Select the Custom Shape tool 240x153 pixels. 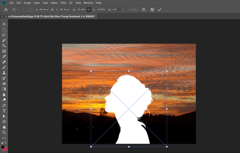pyautogui.click(x=4, y=122)
